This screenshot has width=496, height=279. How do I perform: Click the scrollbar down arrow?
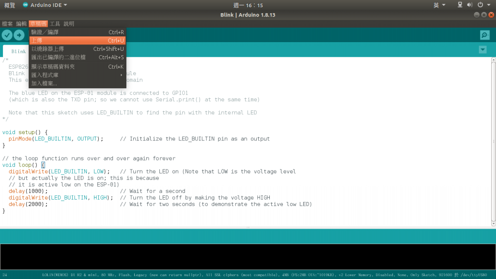[x=493, y=224]
